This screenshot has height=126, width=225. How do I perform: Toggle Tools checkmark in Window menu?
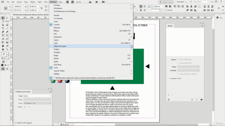pyautogui.click(x=51, y=68)
